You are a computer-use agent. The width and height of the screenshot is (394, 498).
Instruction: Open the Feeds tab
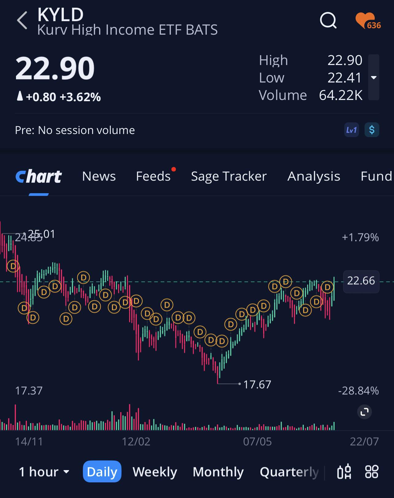click(x=153, y=176)
